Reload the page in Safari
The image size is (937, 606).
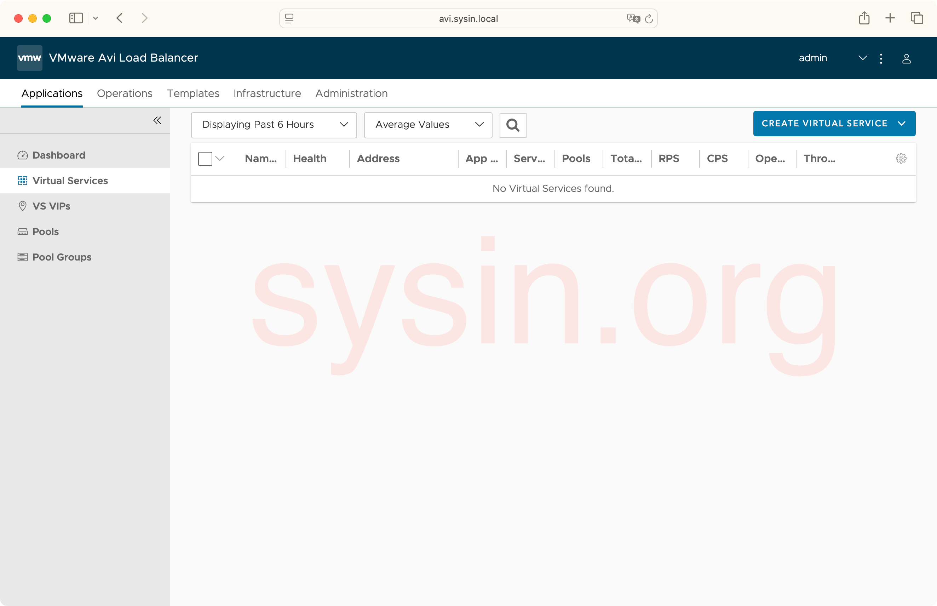click(649, 18)
